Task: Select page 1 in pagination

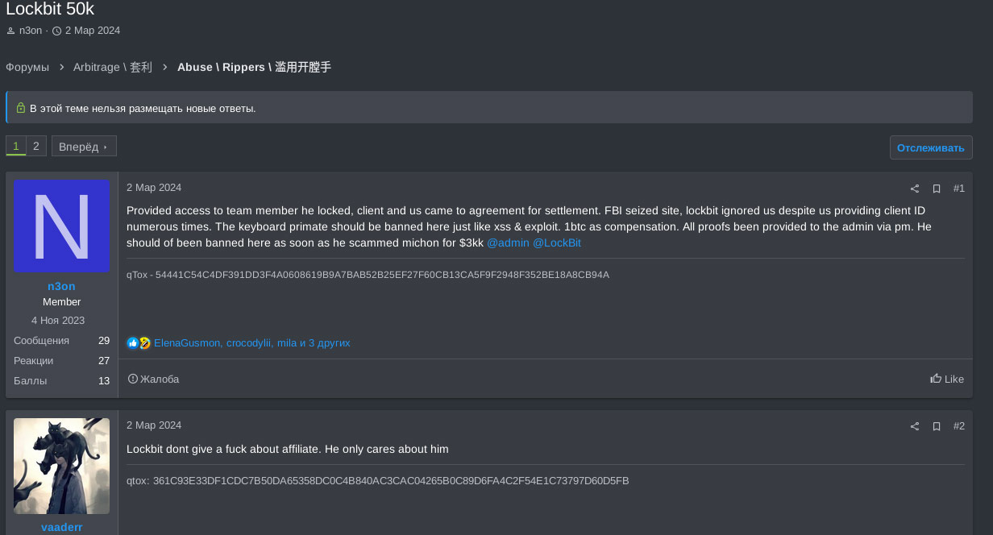Action: [x=16, y=146]
